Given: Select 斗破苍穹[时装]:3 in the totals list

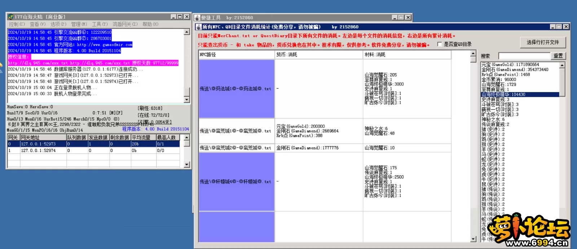Looking at the screenshot, I should pyautogui.click(x=520, y=105).
